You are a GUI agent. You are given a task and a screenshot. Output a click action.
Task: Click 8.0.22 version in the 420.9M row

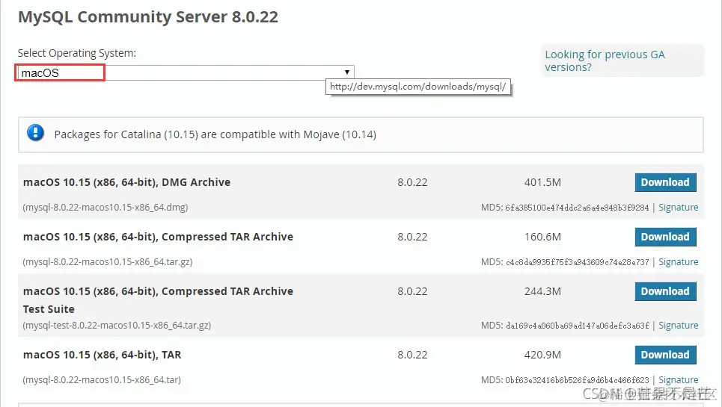click(x=412, y=355)
